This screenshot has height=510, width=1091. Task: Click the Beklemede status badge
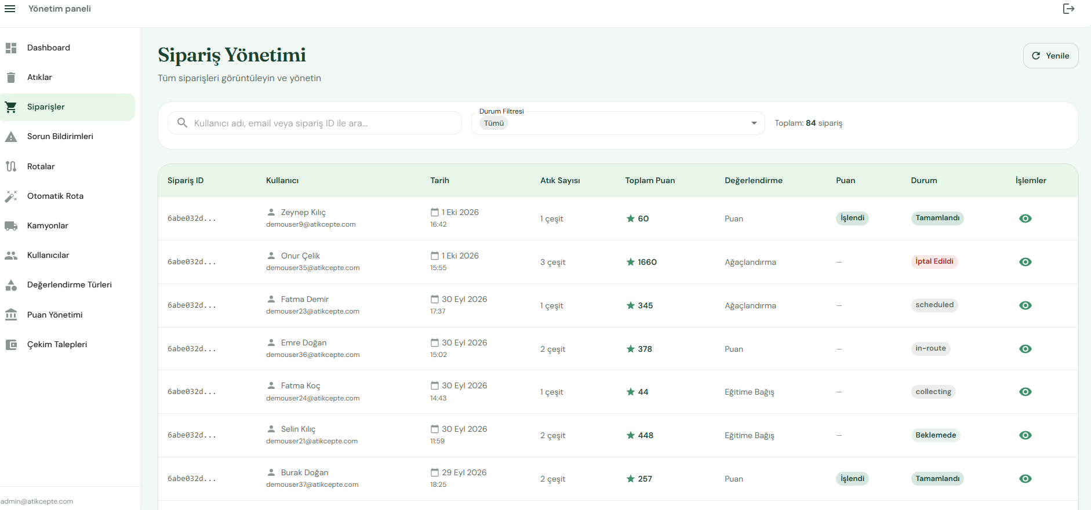pos(936,435)
